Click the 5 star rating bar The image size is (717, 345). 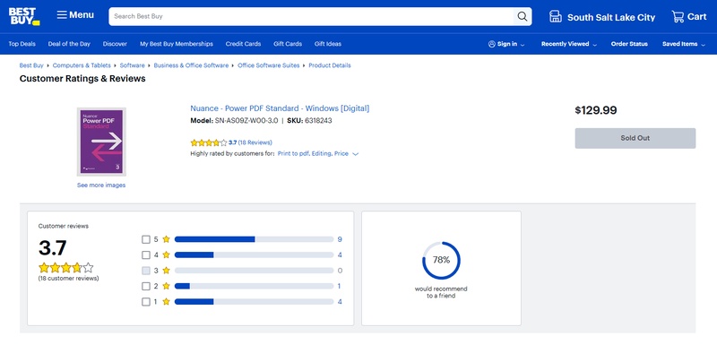pos(254,239)
